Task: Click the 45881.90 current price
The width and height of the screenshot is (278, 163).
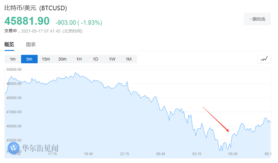Action: pyautogui.click(x=27, y=21)
